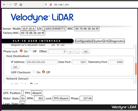This screenshot has width=138, height=111.
Task: Turn UDP Checksum On
Action: point(34,72)
